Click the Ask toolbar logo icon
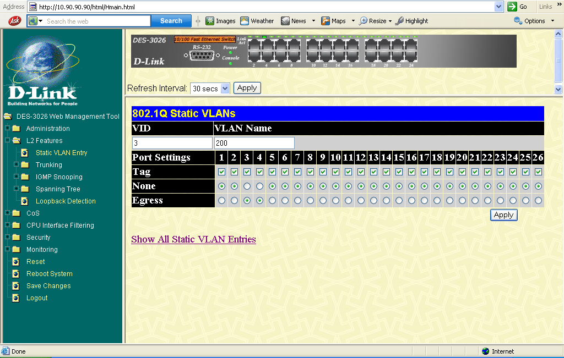 14,21
